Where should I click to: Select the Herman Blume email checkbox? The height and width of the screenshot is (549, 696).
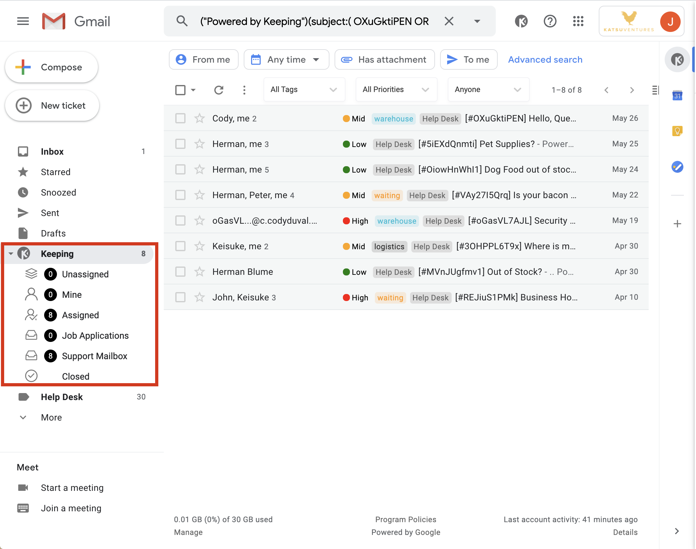click(180, 272)
